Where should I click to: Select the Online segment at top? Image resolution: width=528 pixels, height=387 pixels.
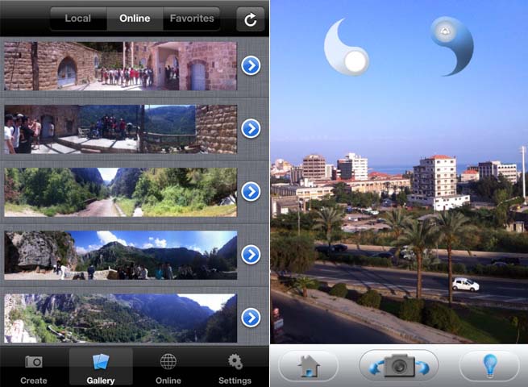[x=135, y=19]
